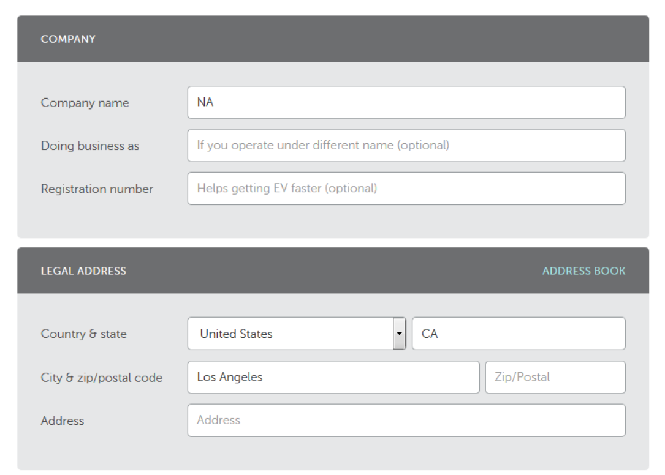This screenshot has width=665, height=475.
Task: Click the 'City & zip/postal code' label
Action: point(101,378)
